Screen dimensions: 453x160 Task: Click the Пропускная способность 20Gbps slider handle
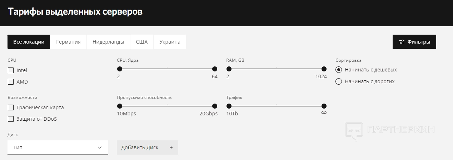(x=215, y=106)
